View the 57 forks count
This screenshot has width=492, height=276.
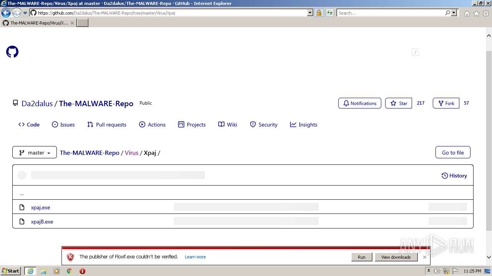(x=466, y=103)
